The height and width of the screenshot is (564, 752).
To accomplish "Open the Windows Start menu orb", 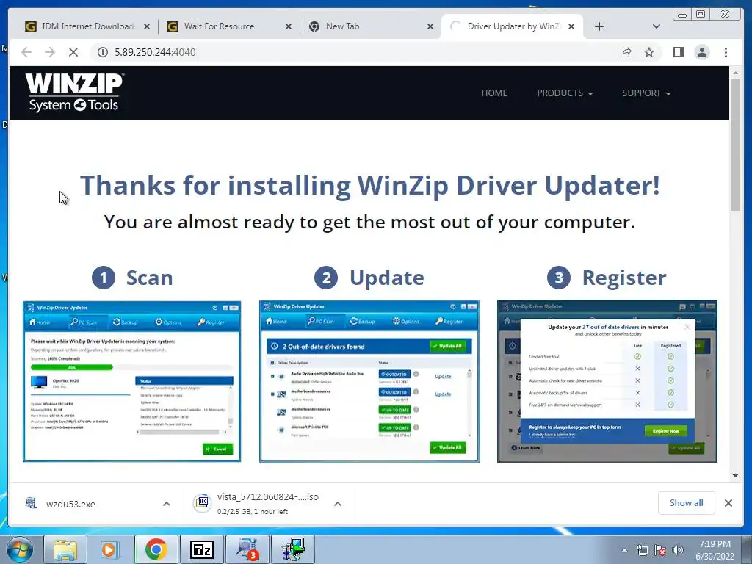I will pyautogui.click(x=20, y=549).
